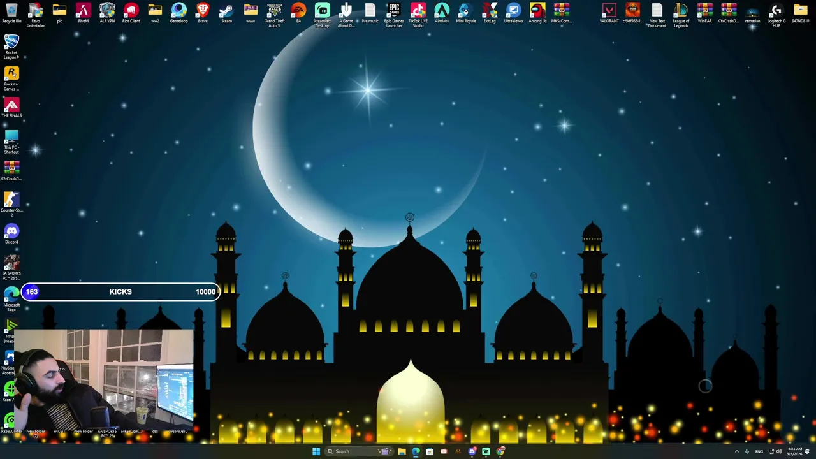Screen dimensions: 816x459
Task: Launch League of Legends shortcut
Action: pos(681,14)
